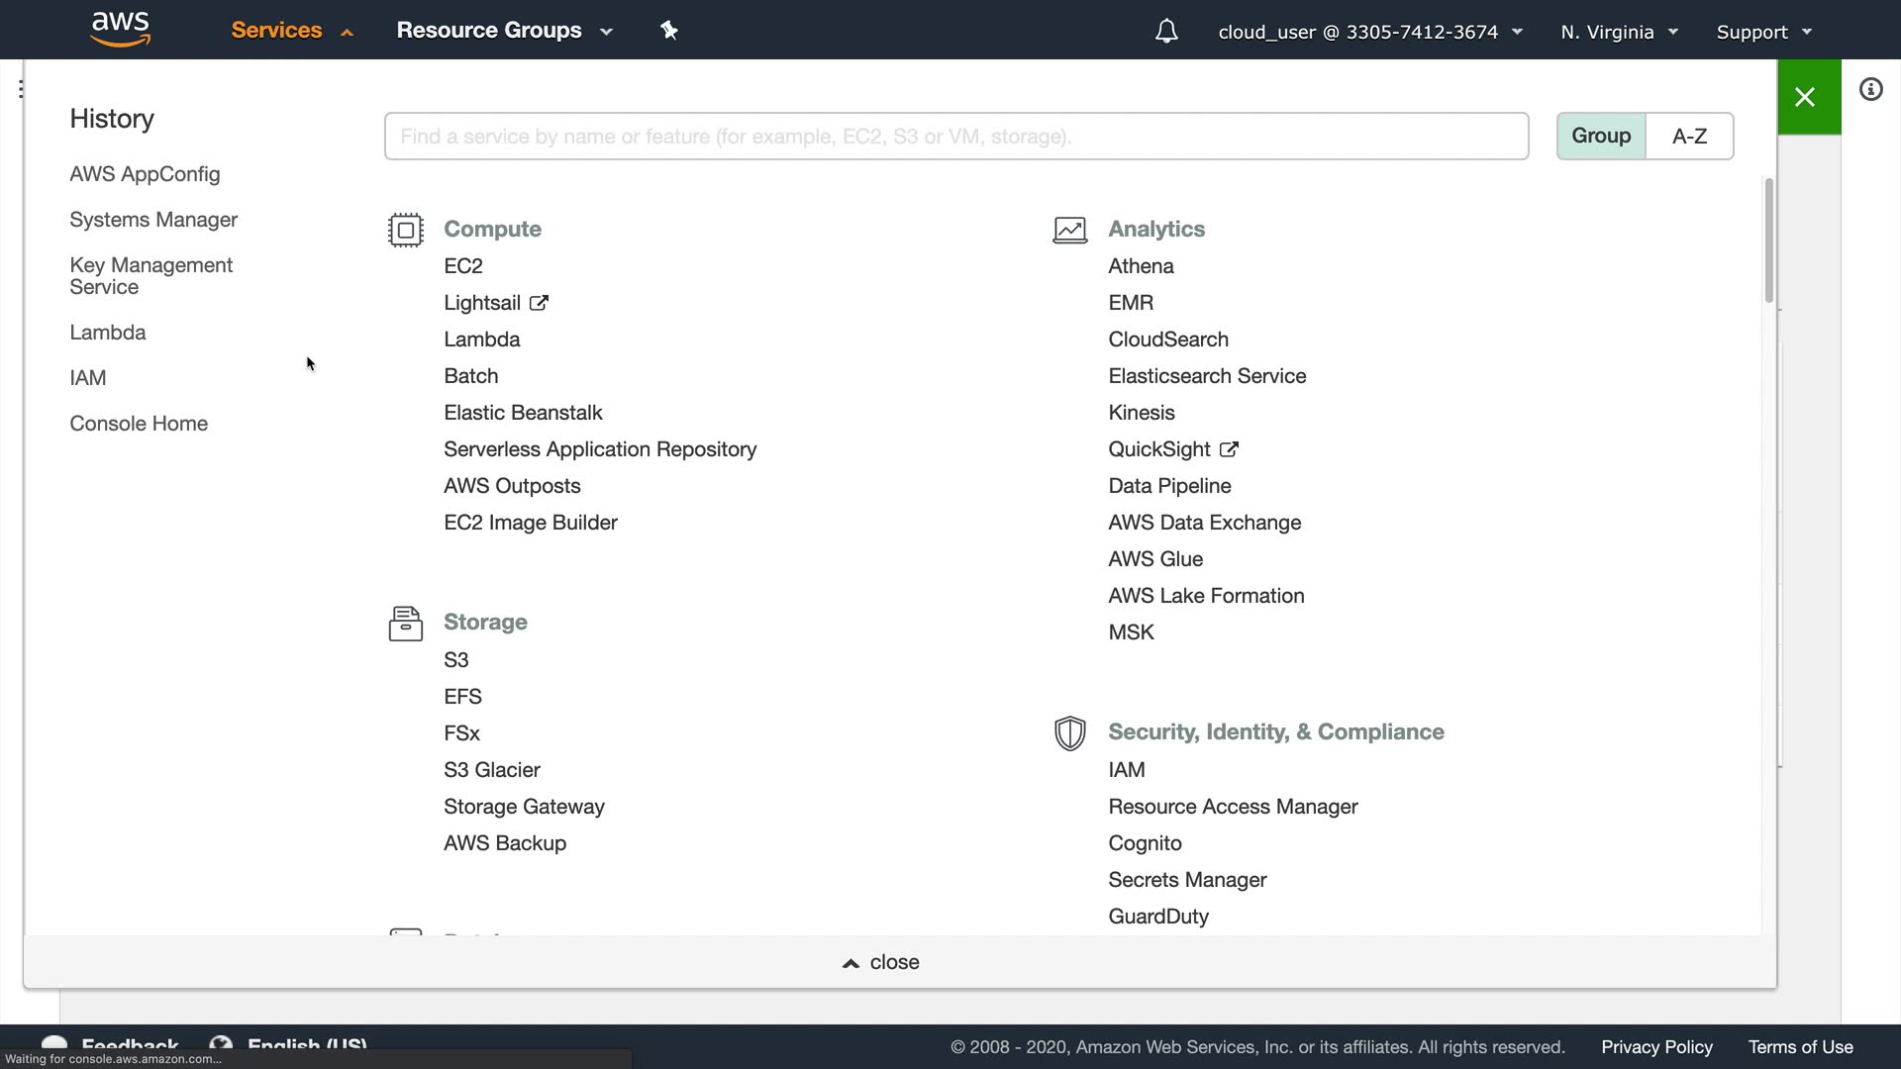Click the pin shortcuts icon
1901x1069 pixels.
tap(669, 31)
